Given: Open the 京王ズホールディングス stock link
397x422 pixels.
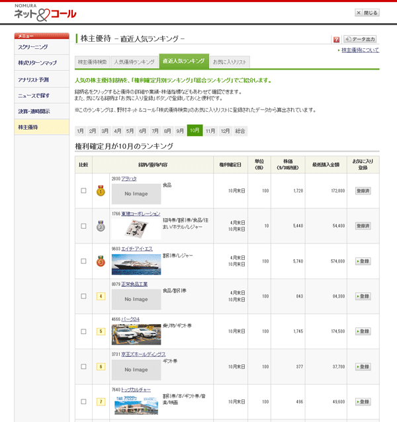Looking at the screenshot, I should click(144, 354).
